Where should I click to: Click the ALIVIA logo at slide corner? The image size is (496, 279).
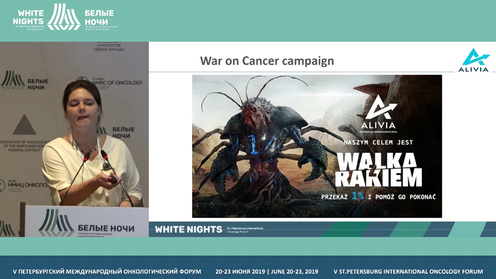(474, 60)
